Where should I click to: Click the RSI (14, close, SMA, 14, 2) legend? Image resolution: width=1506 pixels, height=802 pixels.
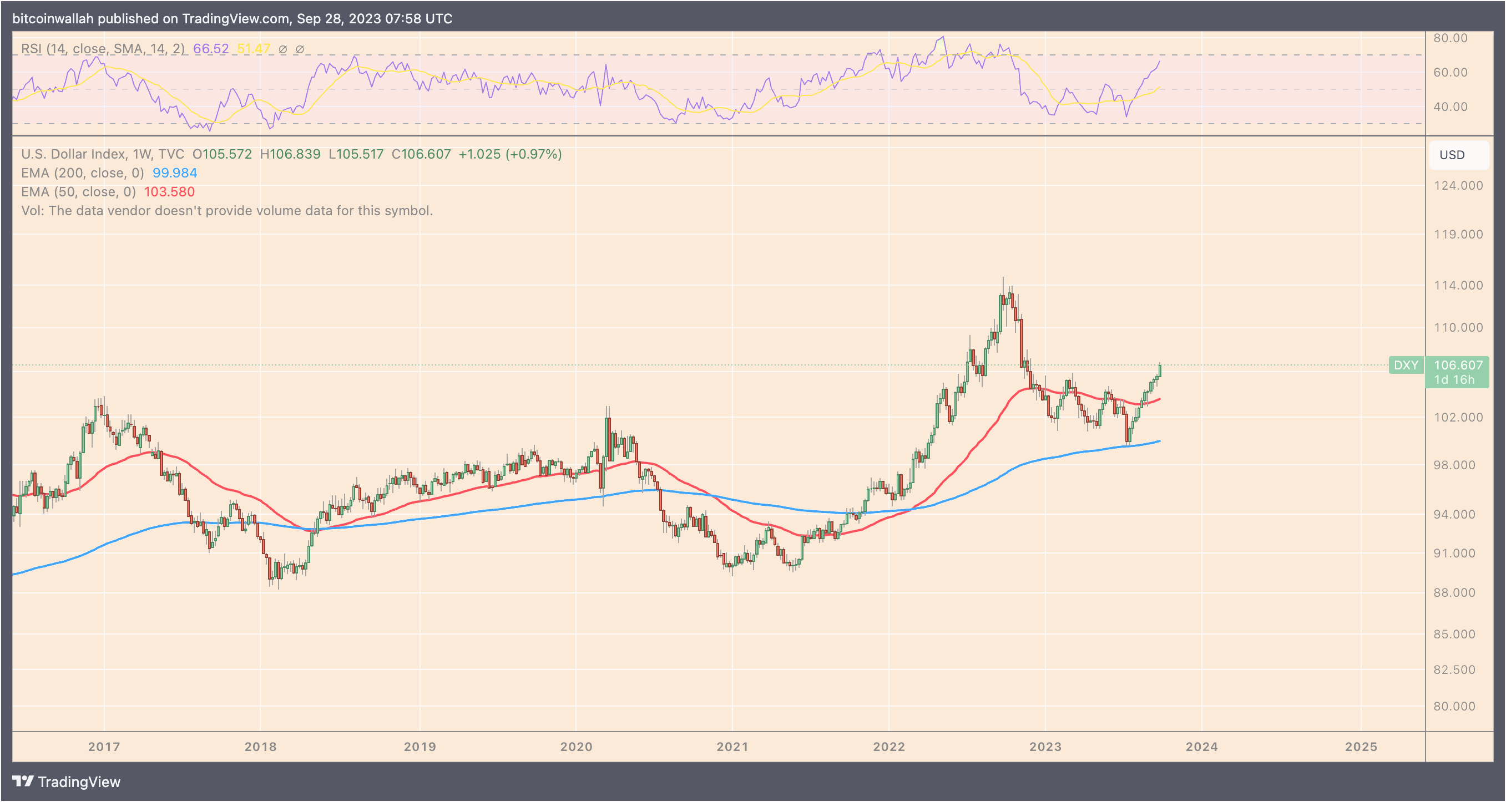coord(103,48)
